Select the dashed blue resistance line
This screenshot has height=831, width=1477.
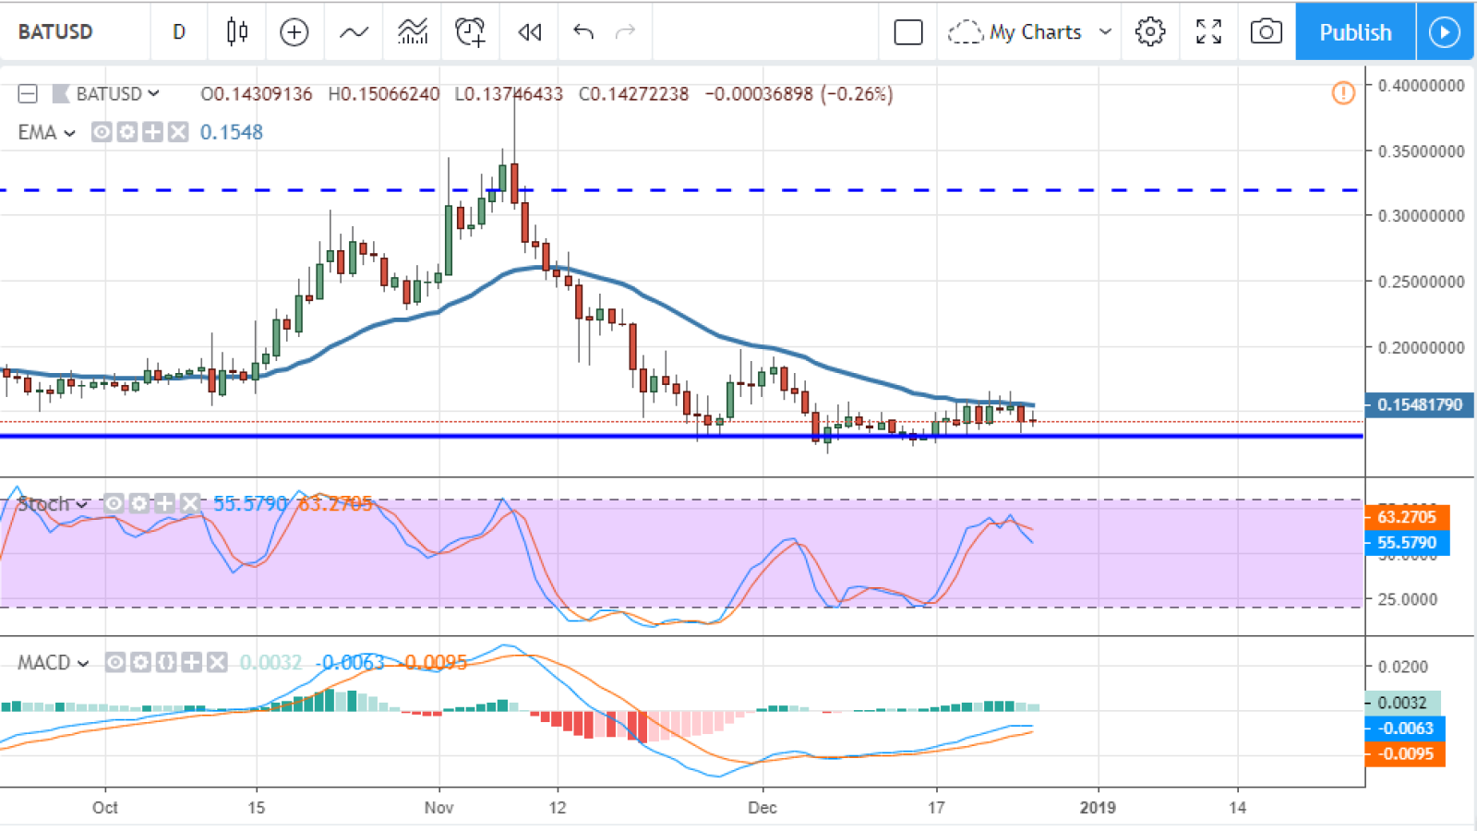(681, 190)
